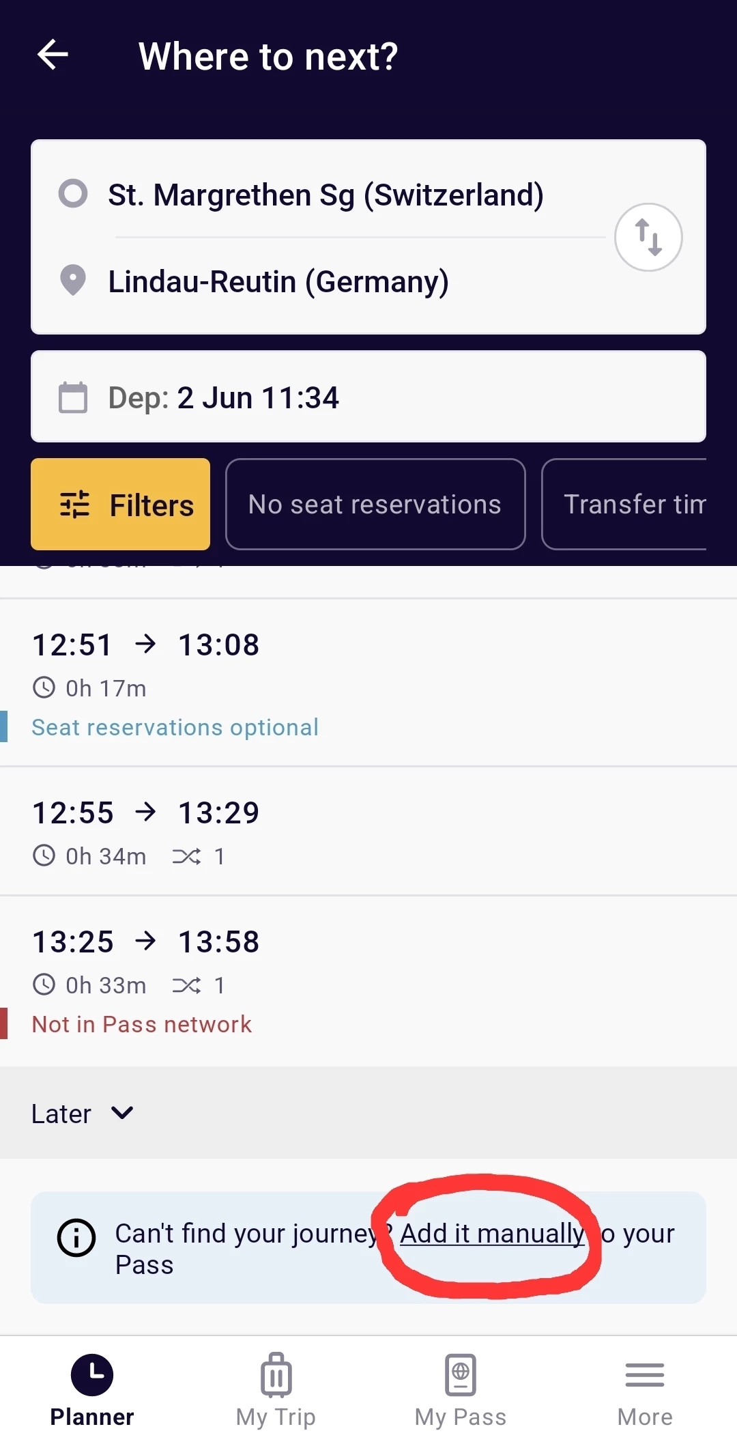
Task: Tap the destination location pin icon
Action: pyautogui.click(x=73, y=280)
